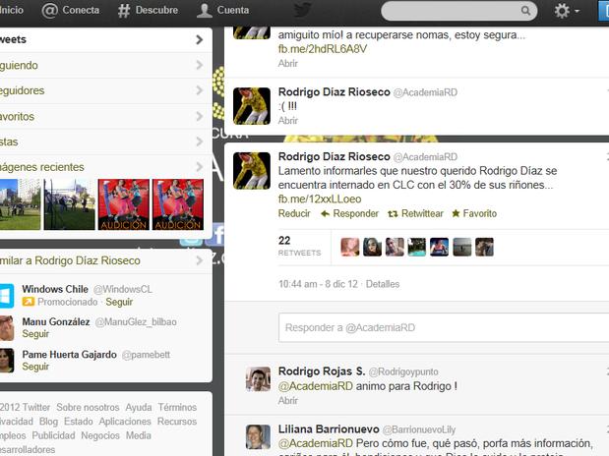Open Pame Huerta Gajardo profile name
Image resolution: width=609 pixels, height=456 pixels.
point(70,355)
